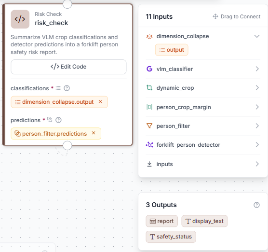Open help for predictions field

tap(58, 120)
